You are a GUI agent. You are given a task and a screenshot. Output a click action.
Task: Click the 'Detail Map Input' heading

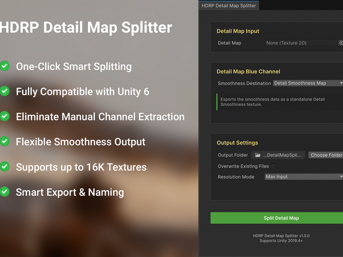[238, 31]
